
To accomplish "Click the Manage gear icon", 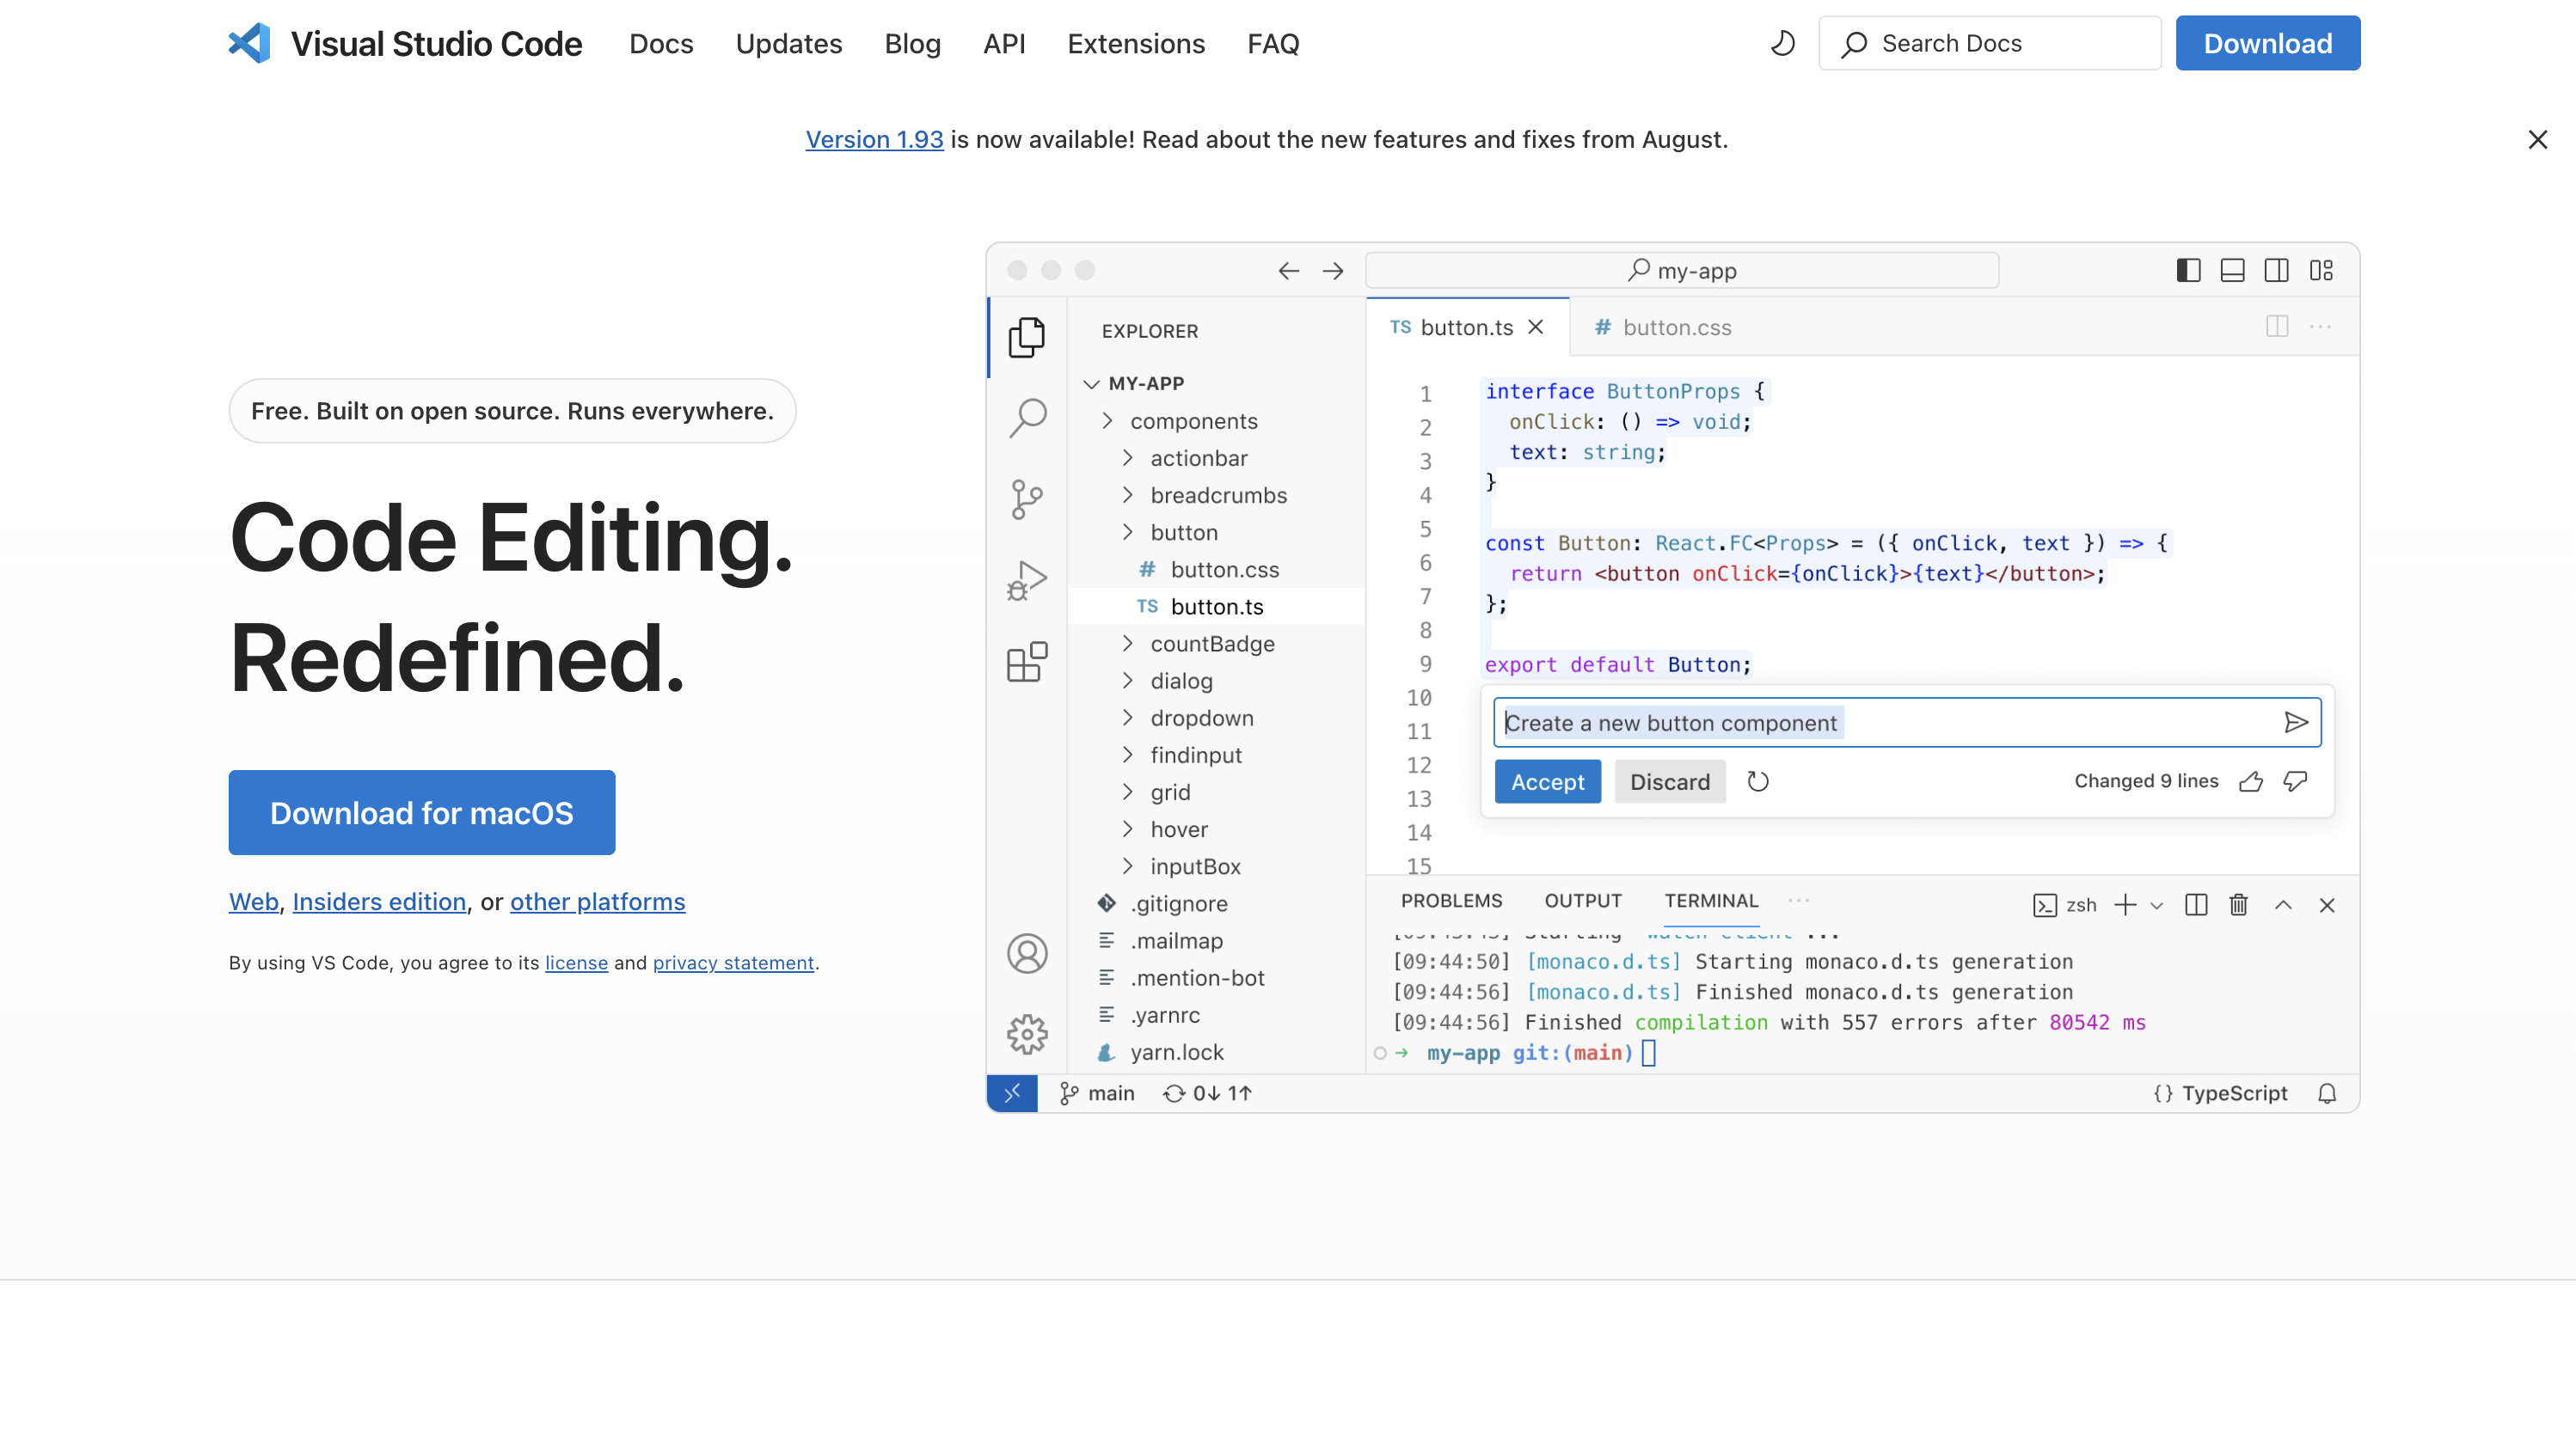I will (x=1027, y=1034).
